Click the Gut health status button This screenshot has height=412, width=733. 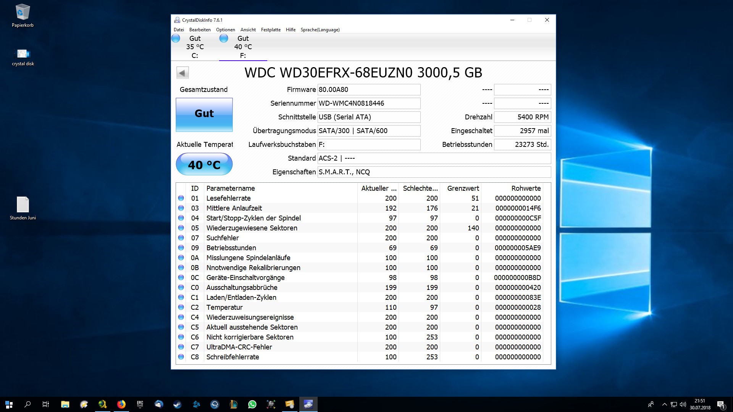[204, 114]
